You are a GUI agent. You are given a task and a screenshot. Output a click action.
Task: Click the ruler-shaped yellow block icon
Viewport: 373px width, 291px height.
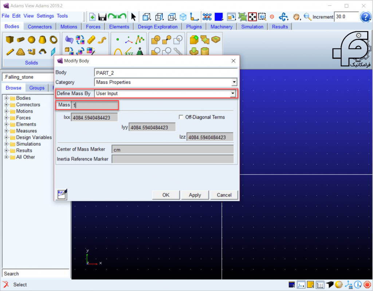click(x=91, y=39)
